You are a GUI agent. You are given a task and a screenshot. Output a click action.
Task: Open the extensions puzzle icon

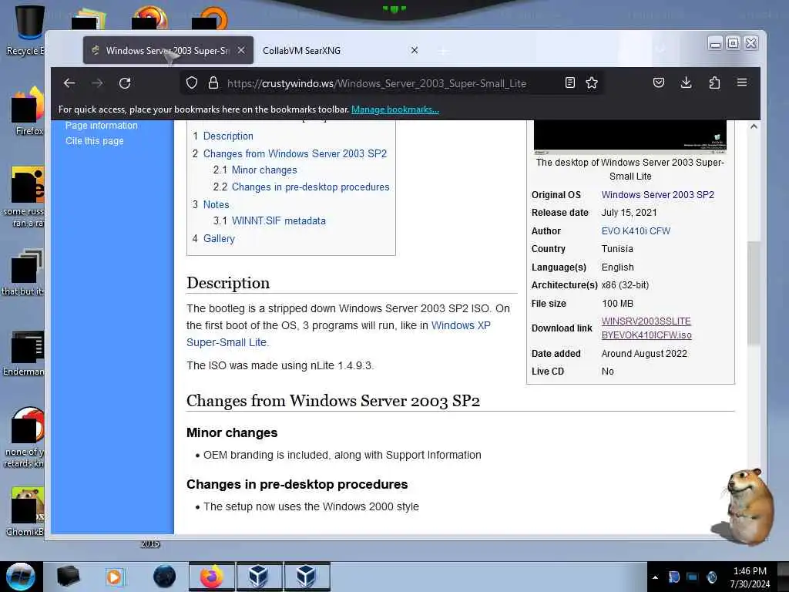(x=714, y=82)
